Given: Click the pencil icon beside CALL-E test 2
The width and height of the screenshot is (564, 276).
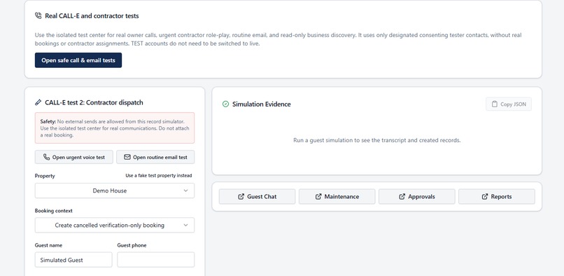Looking at the screenshot, I should click(38, 103).
